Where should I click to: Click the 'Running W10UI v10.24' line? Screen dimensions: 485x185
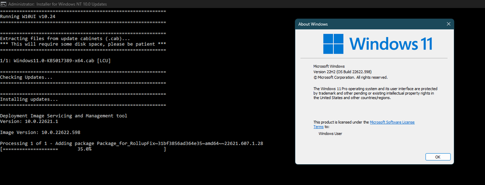pos(28,17)
